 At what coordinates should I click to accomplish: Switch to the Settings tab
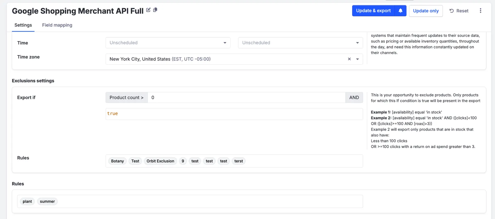click(23, 25)
